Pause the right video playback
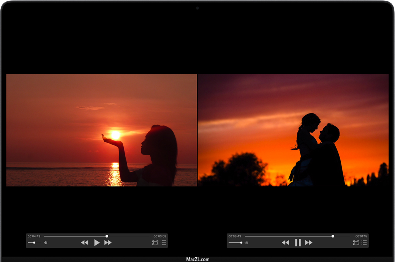 pos(298,243)
